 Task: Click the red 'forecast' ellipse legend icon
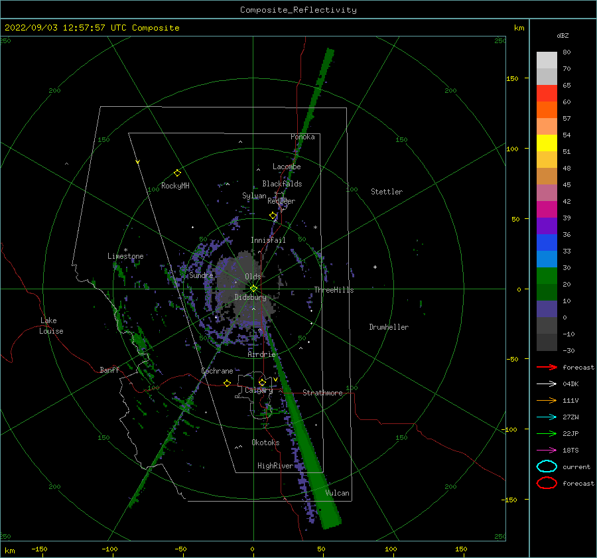pos(547,483)
